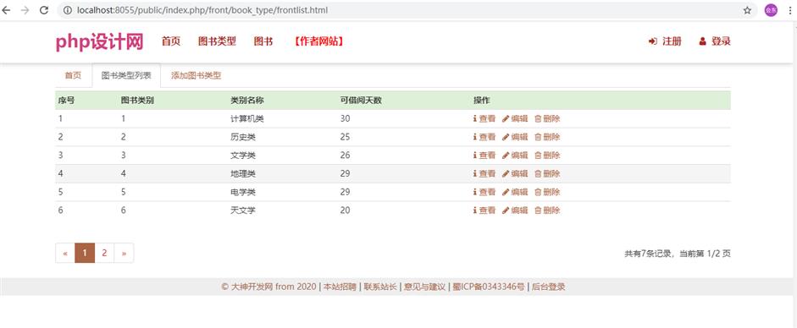Viewport: 797px width, 328px height.
Task: Click the 编辑 pencil icon for 历史类
Action: point(506,137)
